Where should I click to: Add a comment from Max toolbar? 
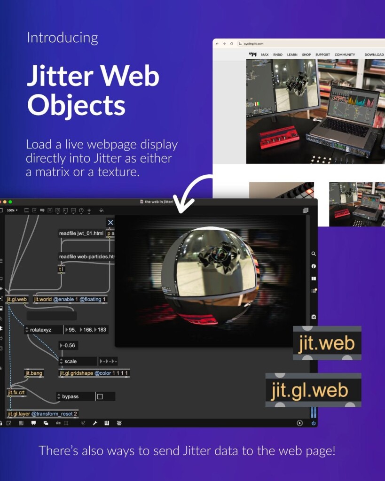click(x=42, y=210)
